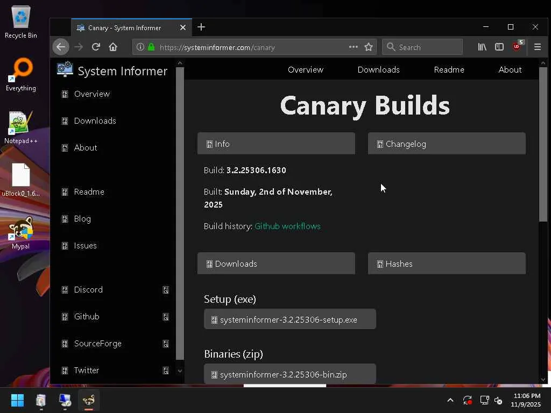This screenshot has height=413, width=551.
Task: Click the Search field in toolbar
Action: (x=422, y=47)
